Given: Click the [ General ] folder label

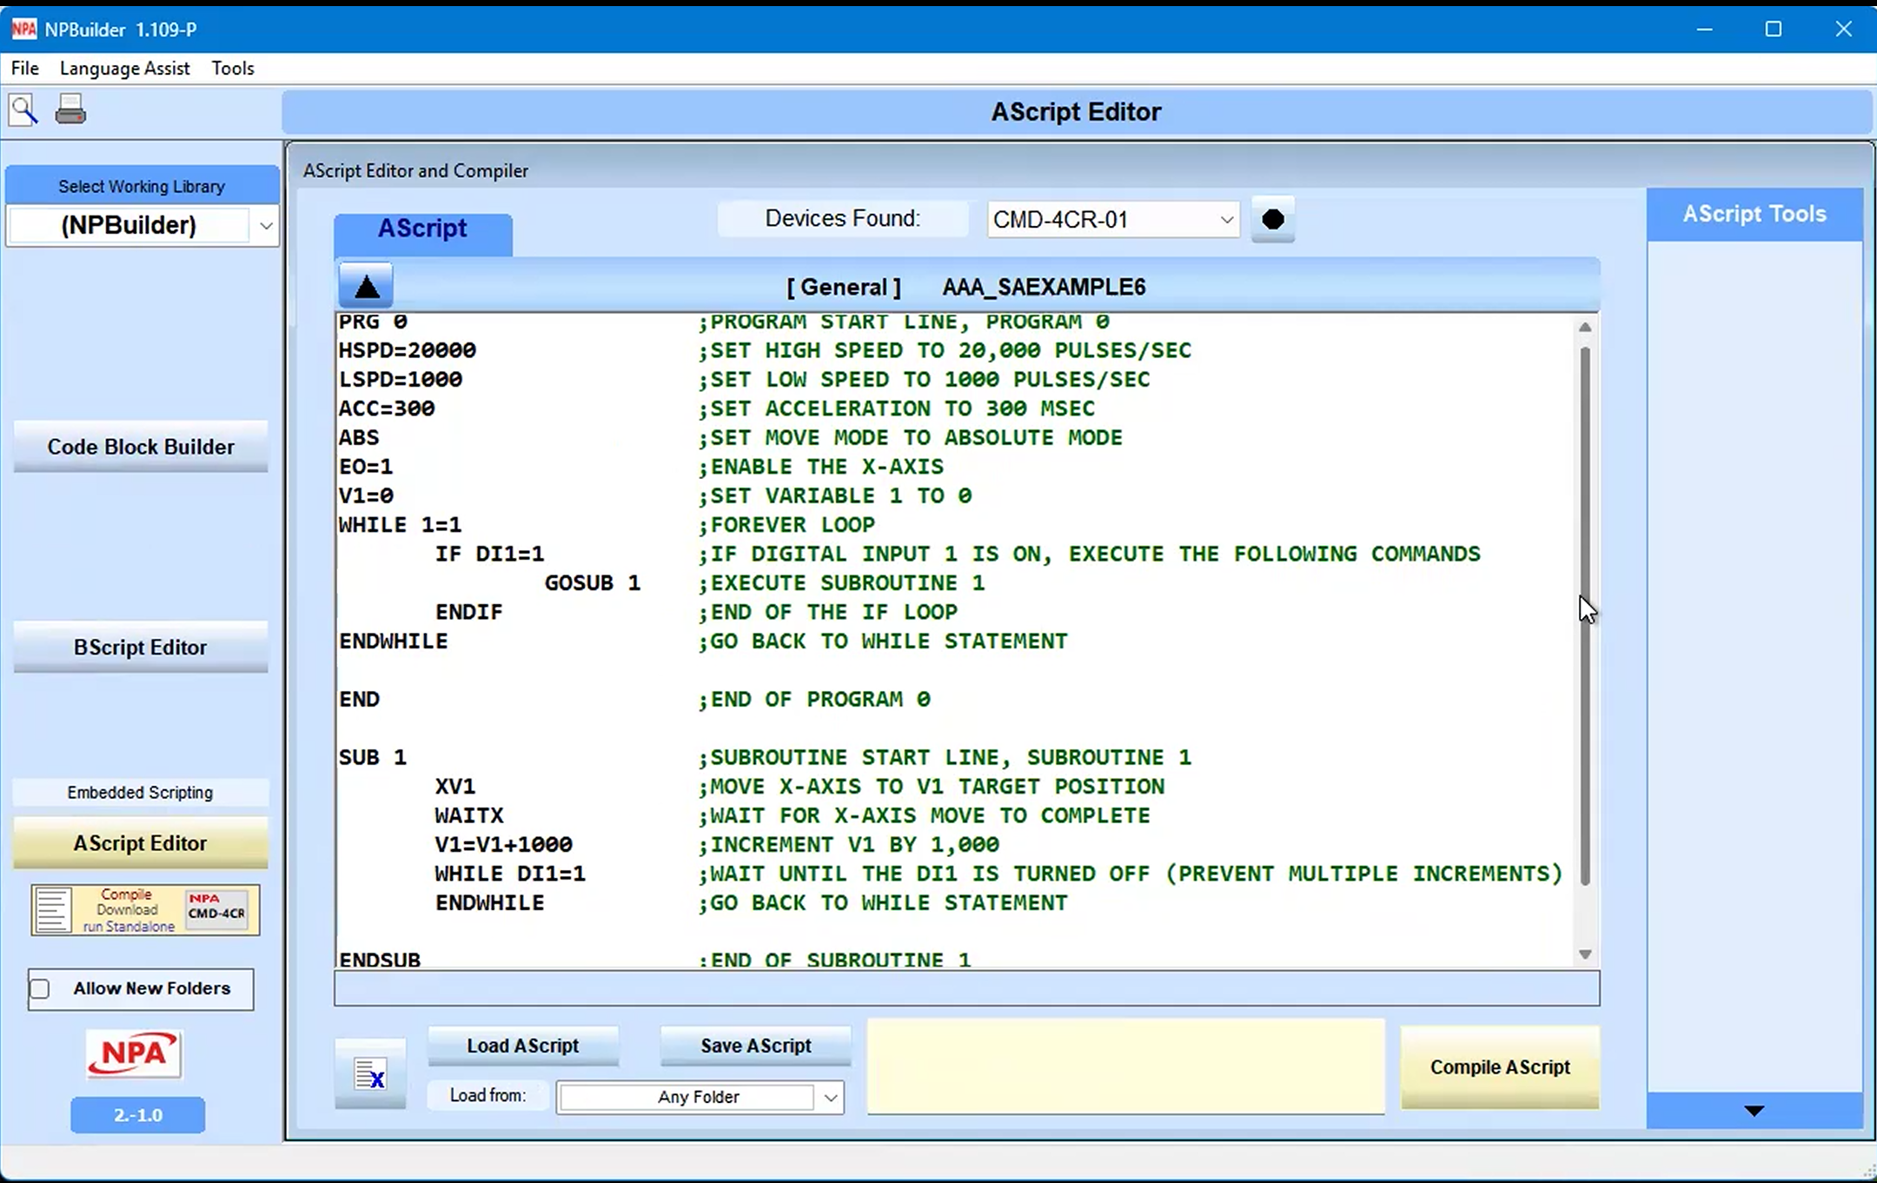Looking at the screenshot, I should click(x=844, y=287).
